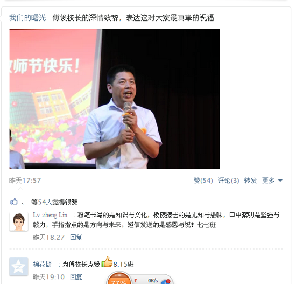This screenshot has width=296, height=284.
Task: Open the 更多 menu
Action: point(268,181)
